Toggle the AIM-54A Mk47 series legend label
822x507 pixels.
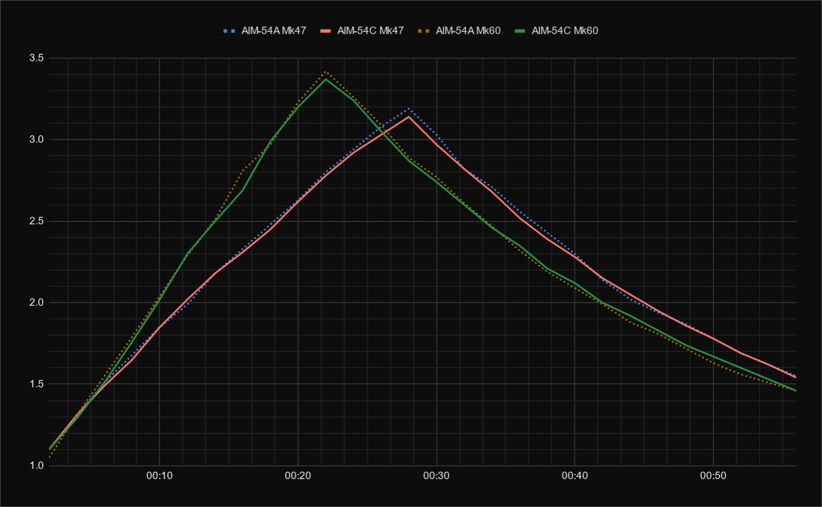tap(273, 31)
